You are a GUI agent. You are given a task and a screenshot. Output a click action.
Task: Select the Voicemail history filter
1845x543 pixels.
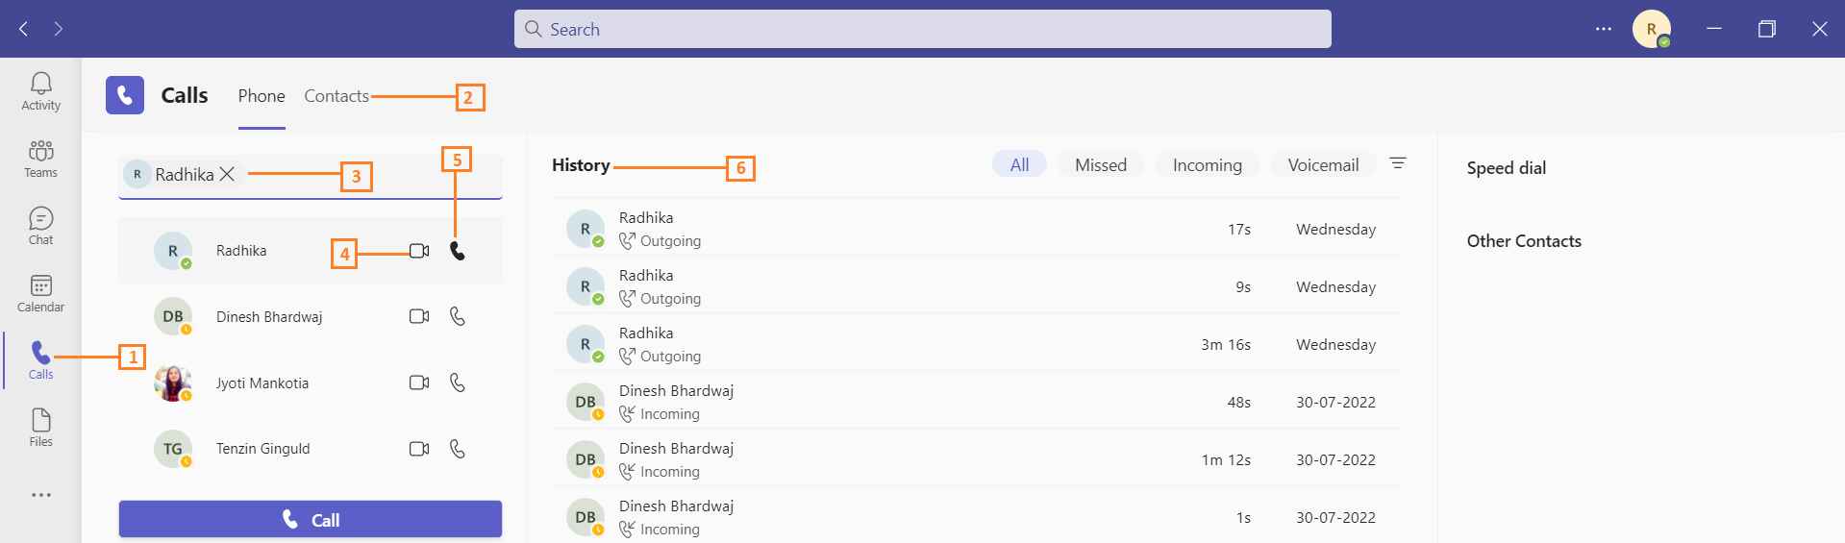click(x=1323, y=164)
